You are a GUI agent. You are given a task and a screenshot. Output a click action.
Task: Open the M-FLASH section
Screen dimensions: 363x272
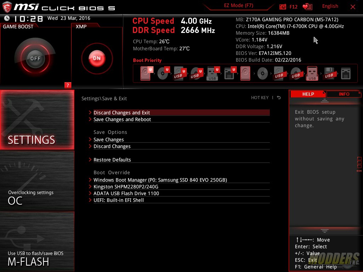(x=37, y=242)
